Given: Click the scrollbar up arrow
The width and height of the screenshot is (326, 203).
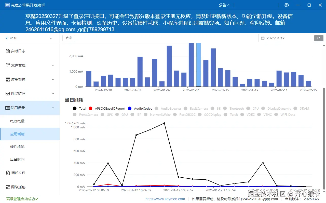Looking at the screenshot, I should click(324, 45).
